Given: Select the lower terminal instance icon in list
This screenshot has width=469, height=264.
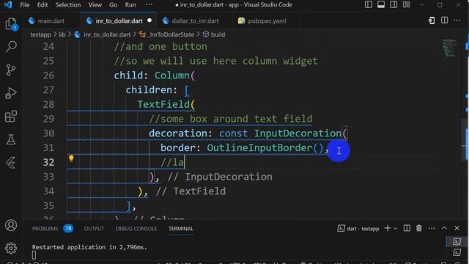Looking at the screenshot, I should click(x=457, y=252).
